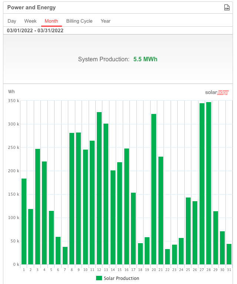Select the bar for day 22
Image resolution: width=237 pixels, height=284 pixels.
[168, 257]
